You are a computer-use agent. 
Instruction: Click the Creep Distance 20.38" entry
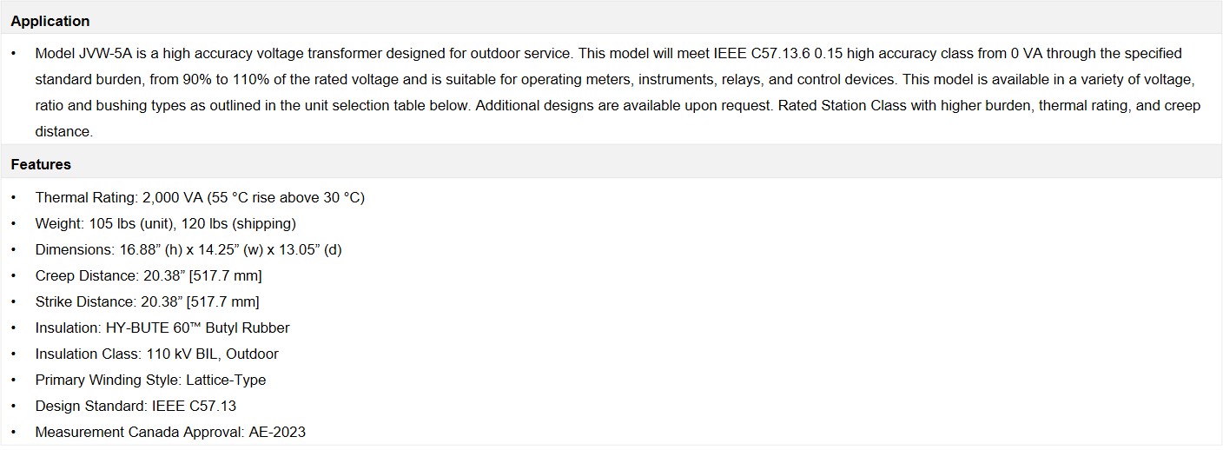(x=149, y=275)
